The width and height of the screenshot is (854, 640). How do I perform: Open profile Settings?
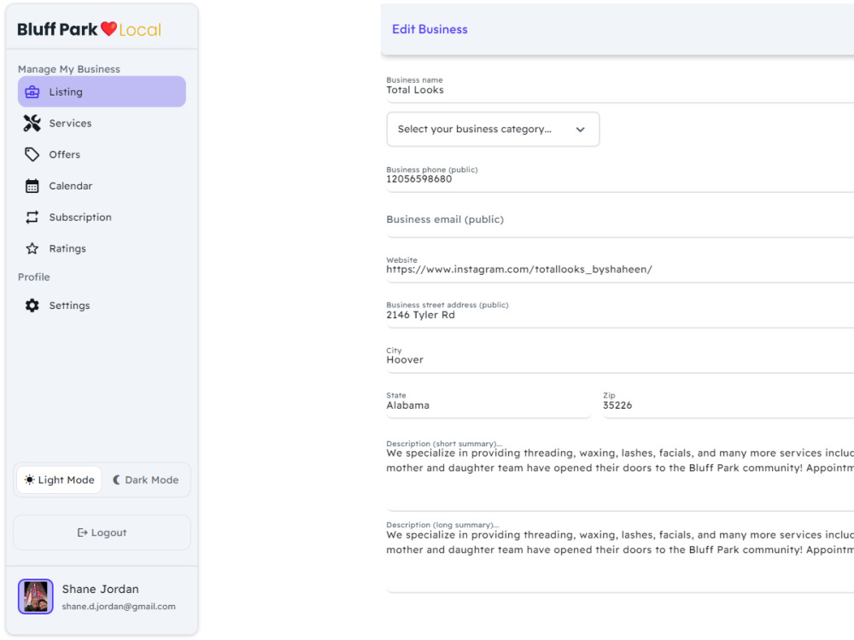tap(102, 305)
